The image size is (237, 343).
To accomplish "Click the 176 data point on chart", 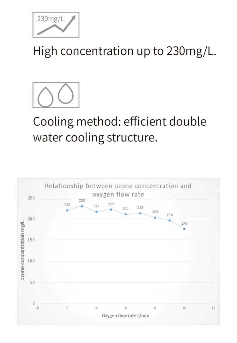I will [x=184, y=229].
